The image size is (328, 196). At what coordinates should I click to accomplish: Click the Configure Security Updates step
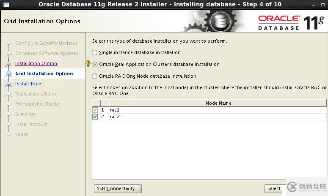pos(46,43)
